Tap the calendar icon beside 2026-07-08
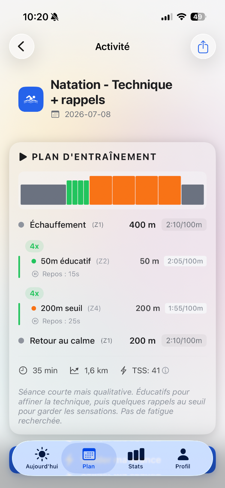Image resolution: width=225 pixels, height=488 pixels. click(x=55, y=114)
